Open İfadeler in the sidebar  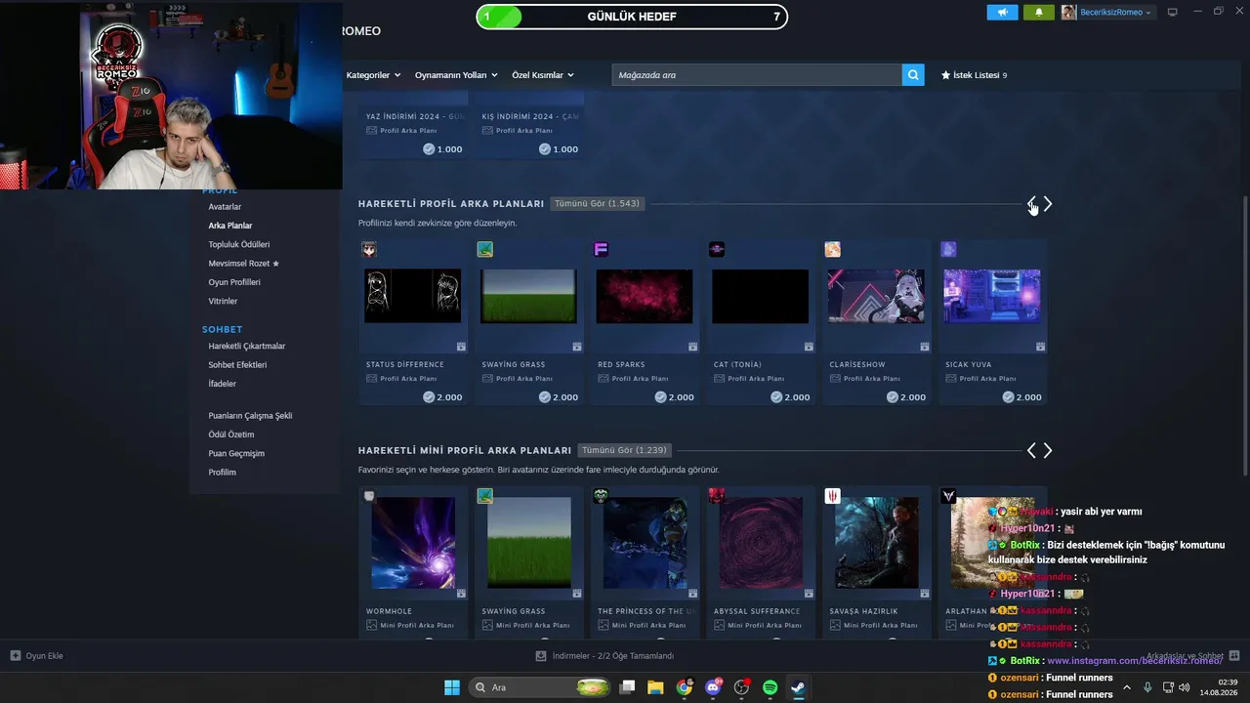click(x=223, y=384)
